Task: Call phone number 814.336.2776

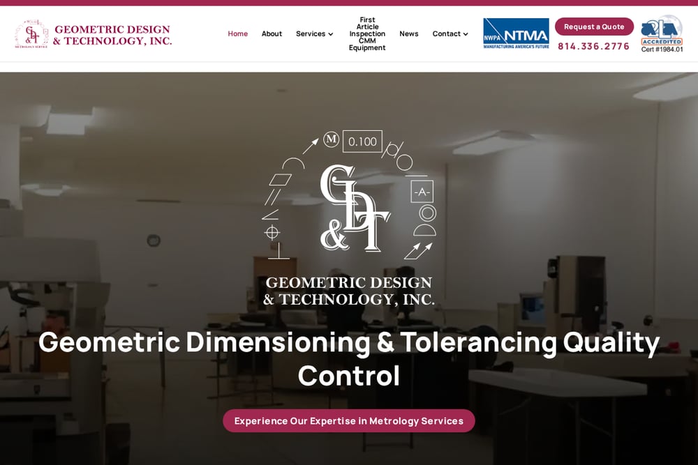Action: pyautogui.click(x=593, y=46)
